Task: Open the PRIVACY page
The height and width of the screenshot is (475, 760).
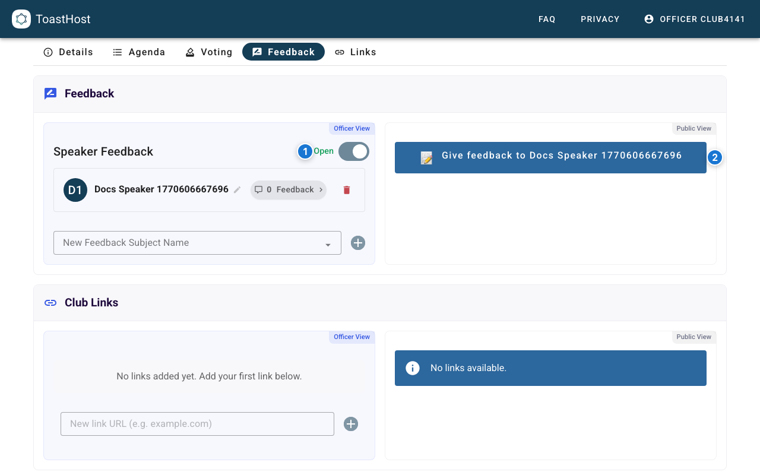Action: tap(600, 19)
